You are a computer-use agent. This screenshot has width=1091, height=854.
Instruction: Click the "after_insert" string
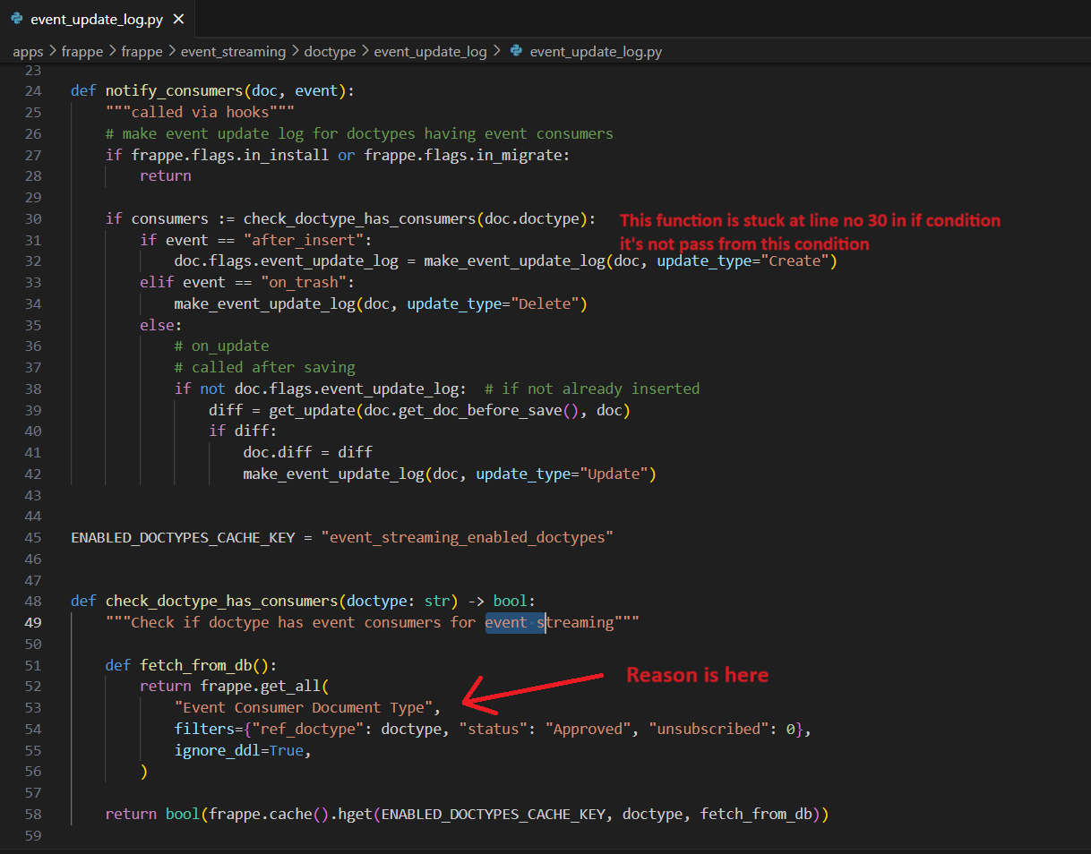click(304, 240)
